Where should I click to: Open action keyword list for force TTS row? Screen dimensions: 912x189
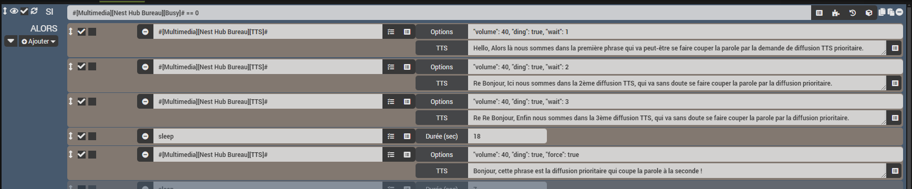click(x=391, y=154)
